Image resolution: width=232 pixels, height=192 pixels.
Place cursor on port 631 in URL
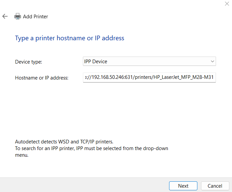tap(128, 78)
